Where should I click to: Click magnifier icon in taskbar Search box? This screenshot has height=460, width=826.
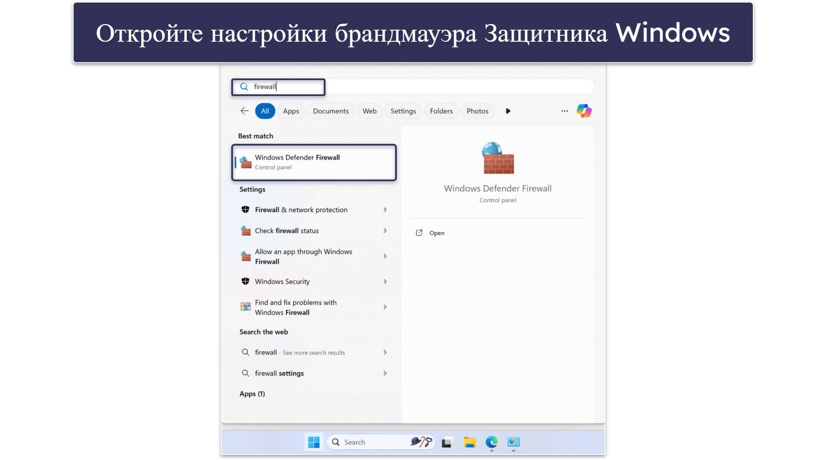(336, 442)
